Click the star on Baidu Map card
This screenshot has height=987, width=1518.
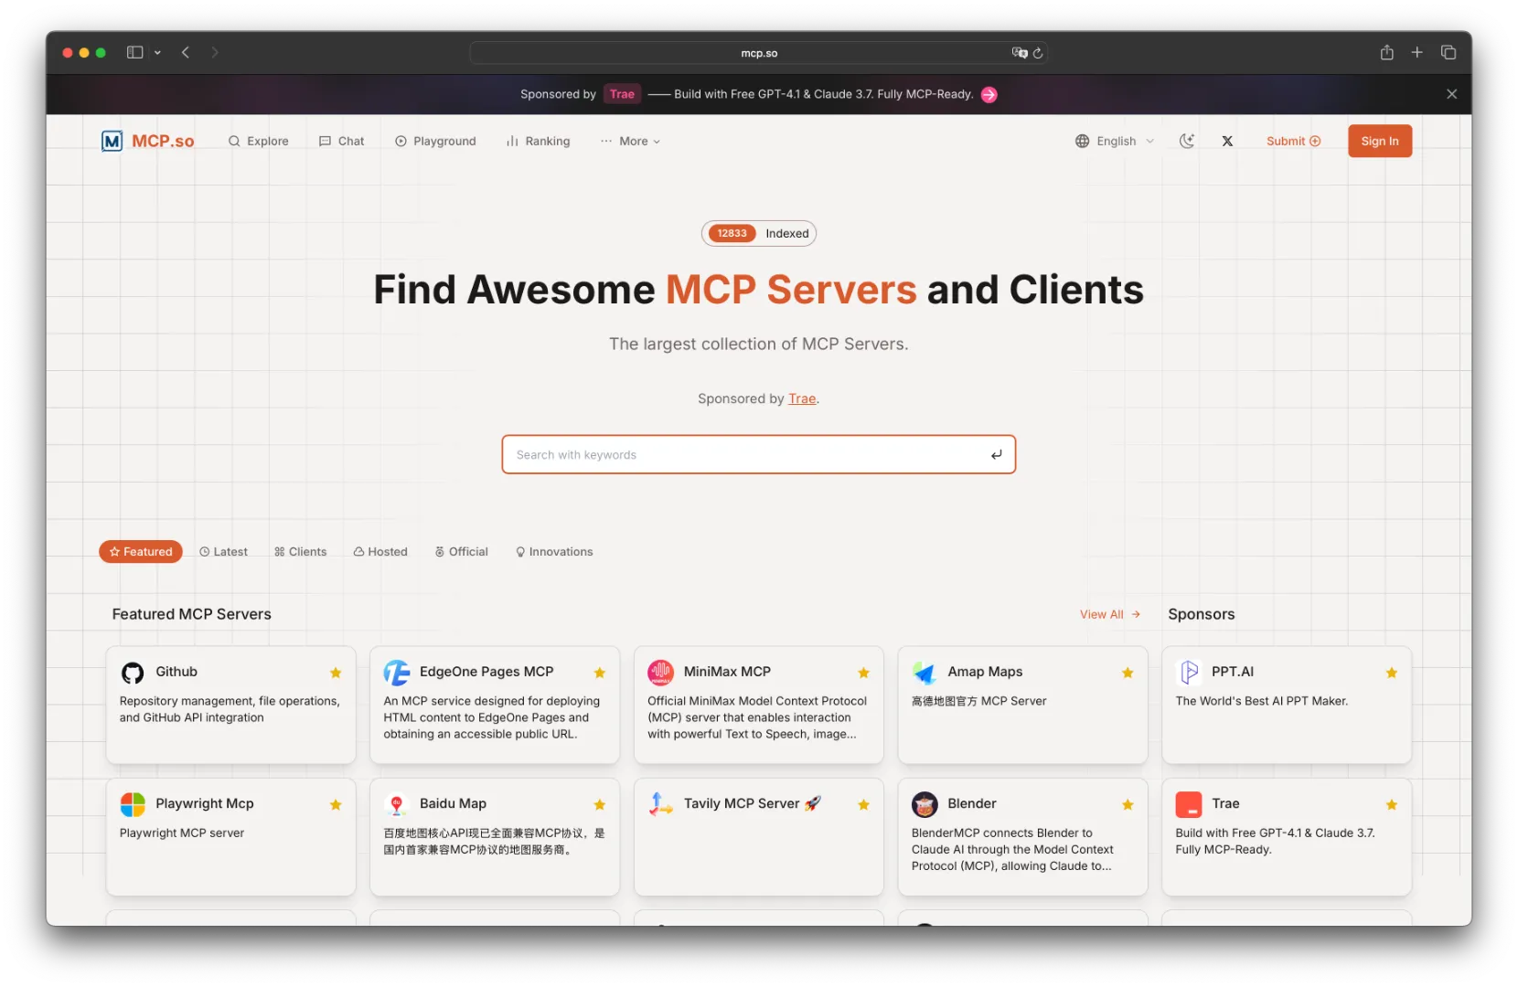(x=600, y=805)
